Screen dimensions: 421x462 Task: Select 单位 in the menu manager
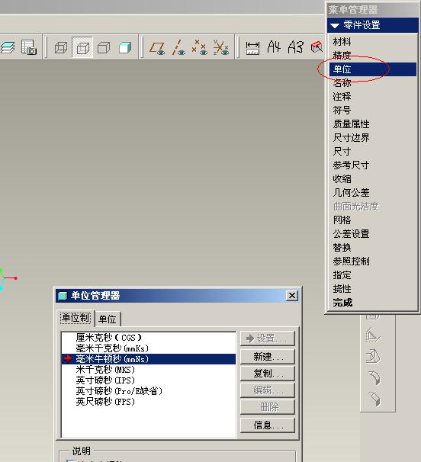point(373,69)
